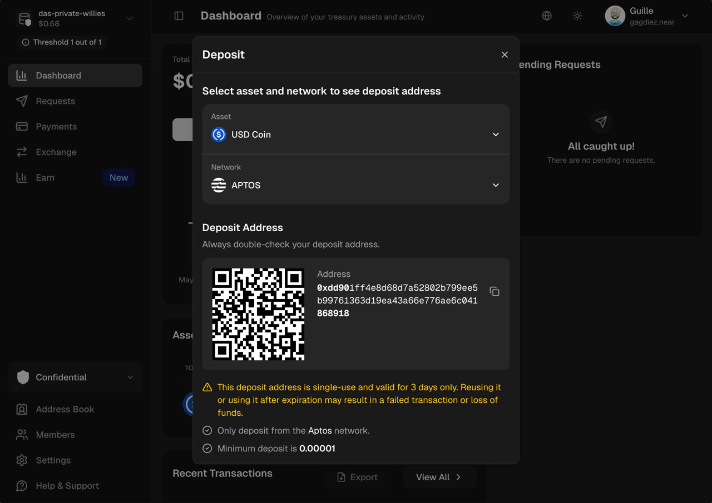Click Guille's profile avatar
This screenshot has height=503, width=712.
(x=615, y=16)
